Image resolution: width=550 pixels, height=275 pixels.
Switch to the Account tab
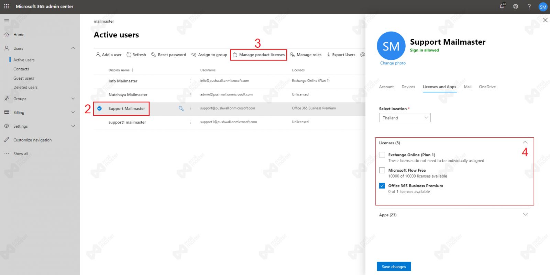pyautogui.click(x=386, y=87)
